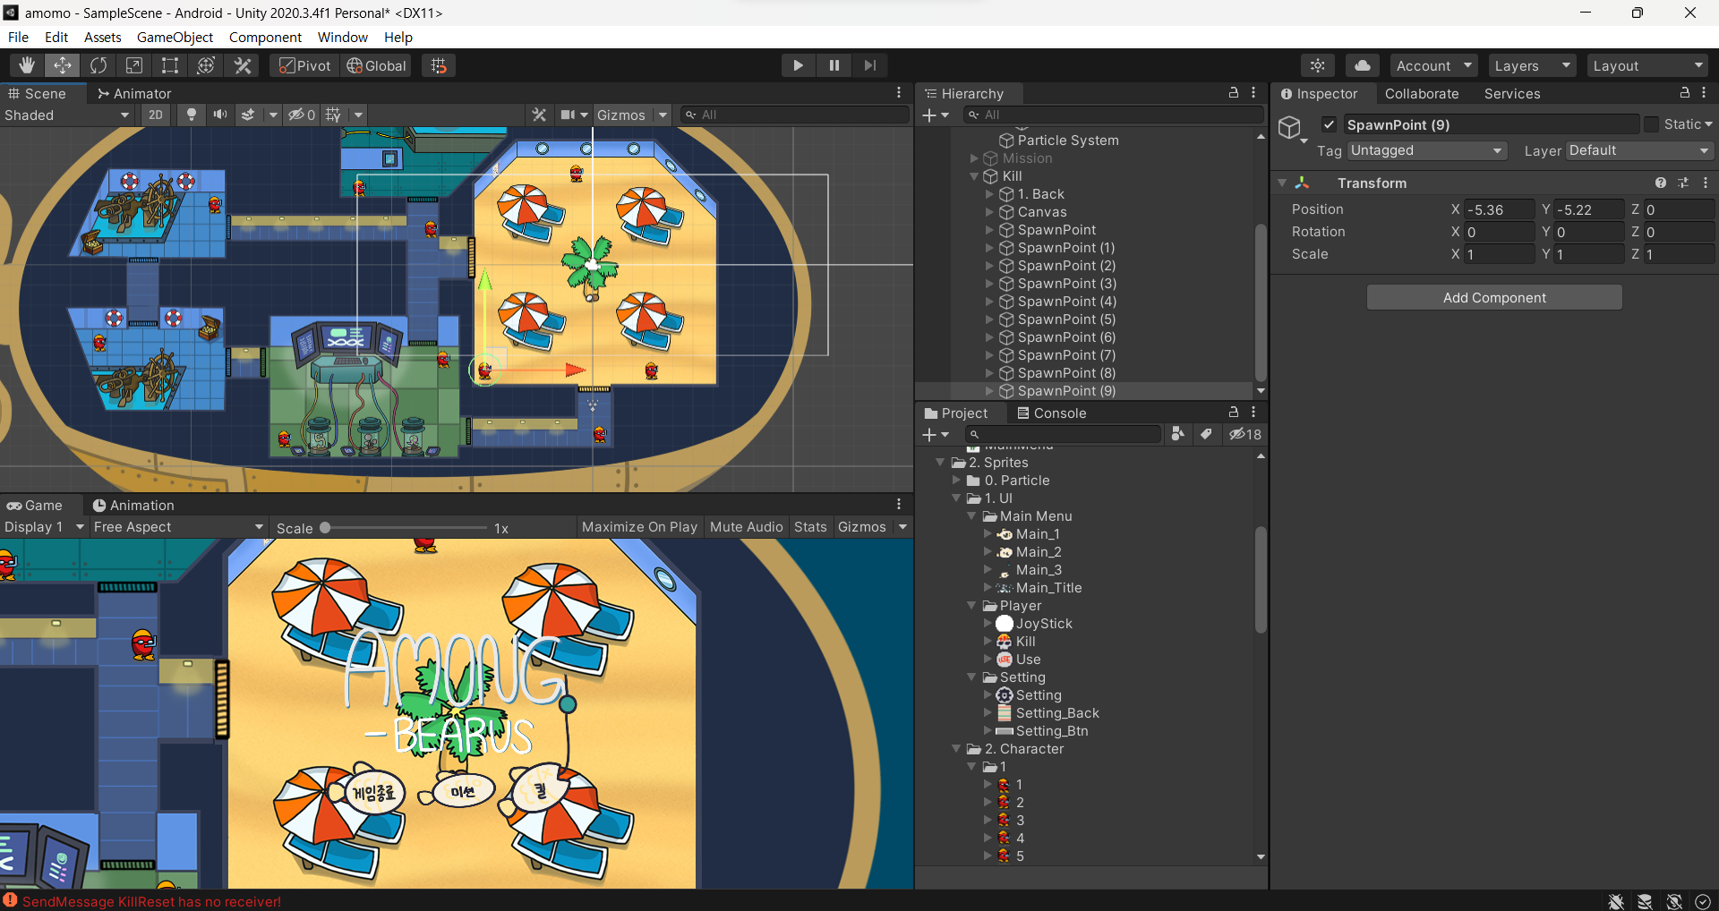Open cloud services icon

1362,65
